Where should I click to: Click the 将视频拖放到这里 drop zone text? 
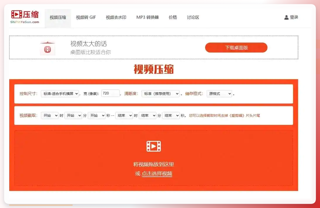154,164
